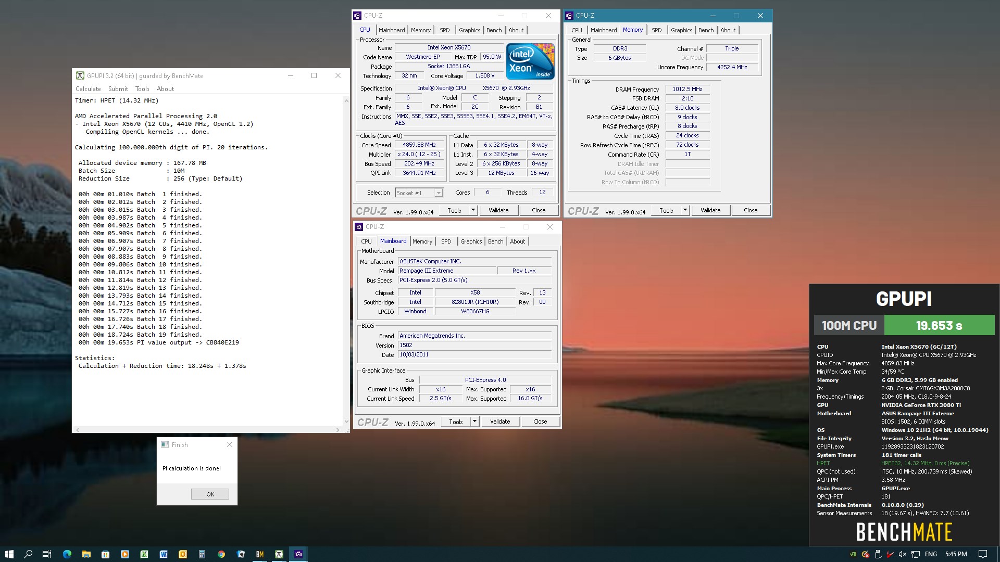Open Microsoft Store taskbar icon
Viewport: 1000px width, 562px height.
(106, 554)
